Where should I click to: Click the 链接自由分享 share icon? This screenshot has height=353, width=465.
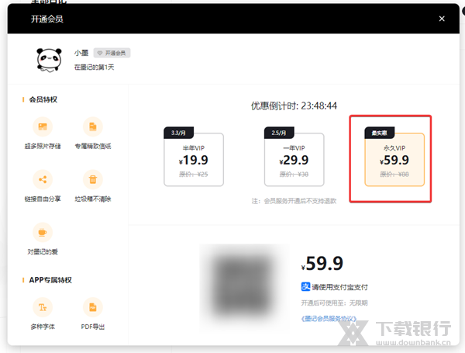point(43,179)
